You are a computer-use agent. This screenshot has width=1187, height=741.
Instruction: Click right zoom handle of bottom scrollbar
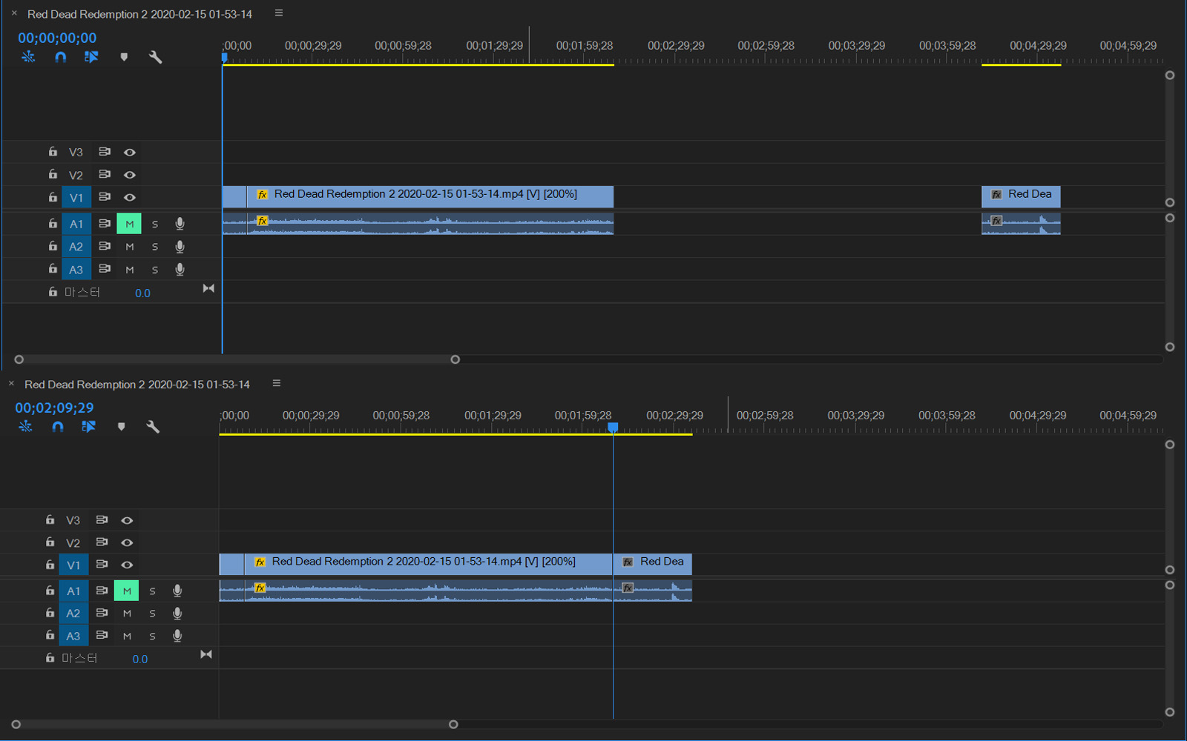pyautogui.click(x=453, y=724)
